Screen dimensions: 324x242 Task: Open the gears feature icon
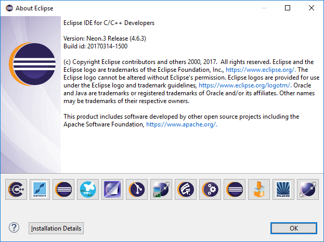pyautogui.click(x=210, y=189)
